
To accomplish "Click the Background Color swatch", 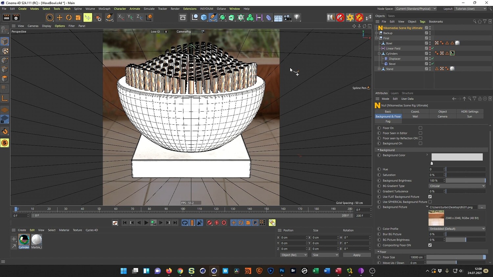I will coord(457,157).
